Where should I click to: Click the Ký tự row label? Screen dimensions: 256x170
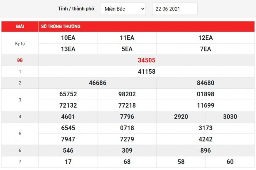point(20,43)
